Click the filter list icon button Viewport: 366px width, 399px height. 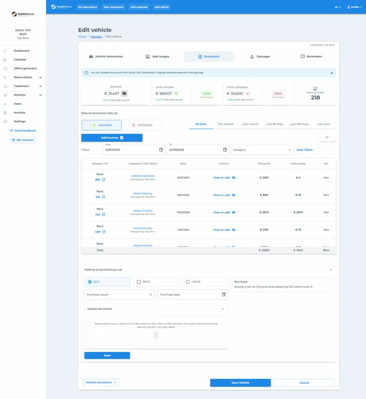pyautogui.click(x=327, y=138)
